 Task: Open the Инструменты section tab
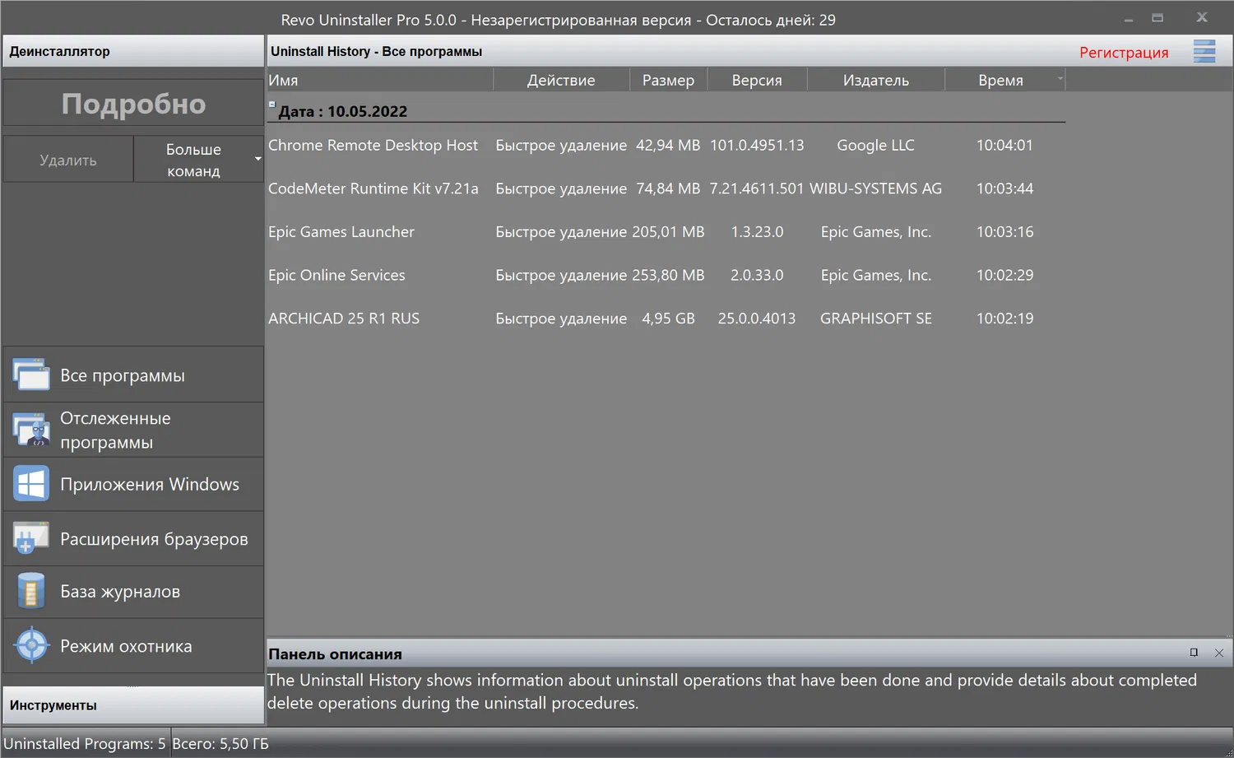[x=133, y=705]
